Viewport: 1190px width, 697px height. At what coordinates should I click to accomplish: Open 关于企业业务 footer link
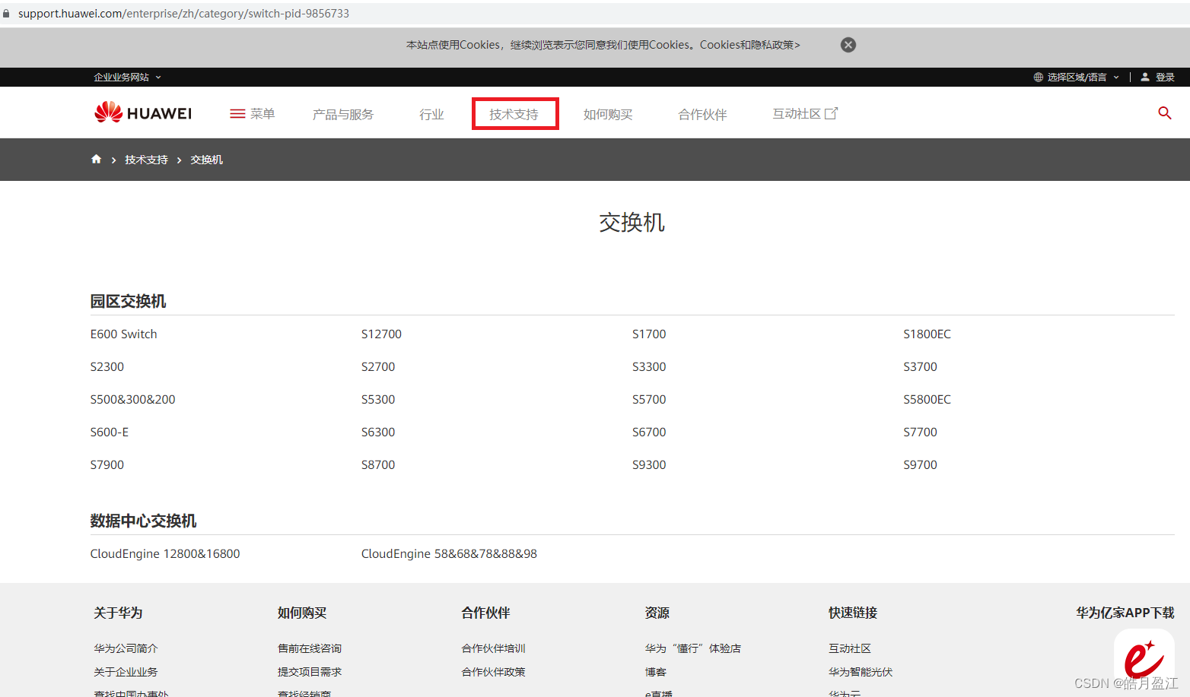coord(126,672)
